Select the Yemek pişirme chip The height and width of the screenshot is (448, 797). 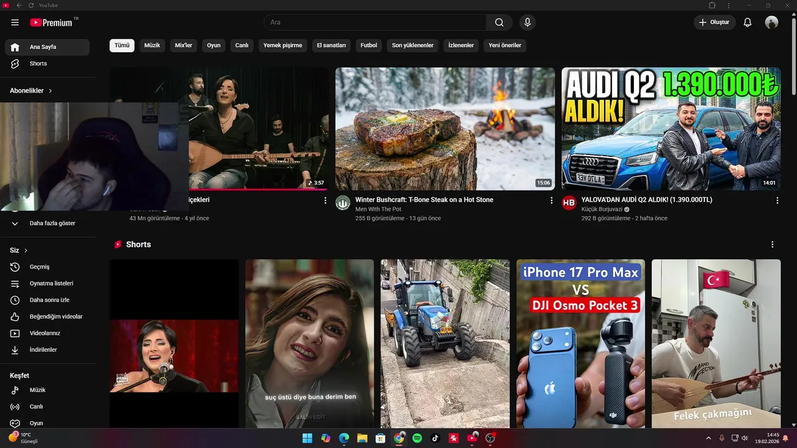click(x=283, y=45)
